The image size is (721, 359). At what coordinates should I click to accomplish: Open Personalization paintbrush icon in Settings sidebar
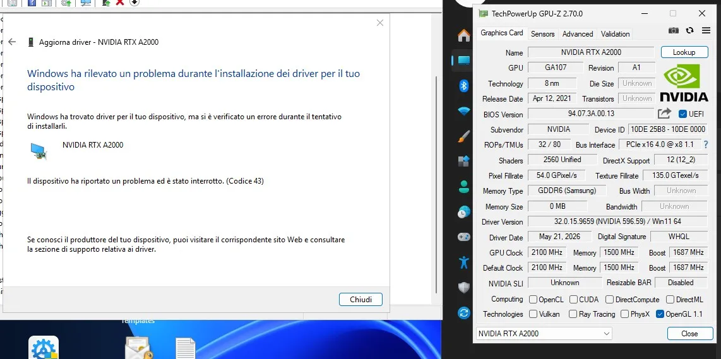463,136
